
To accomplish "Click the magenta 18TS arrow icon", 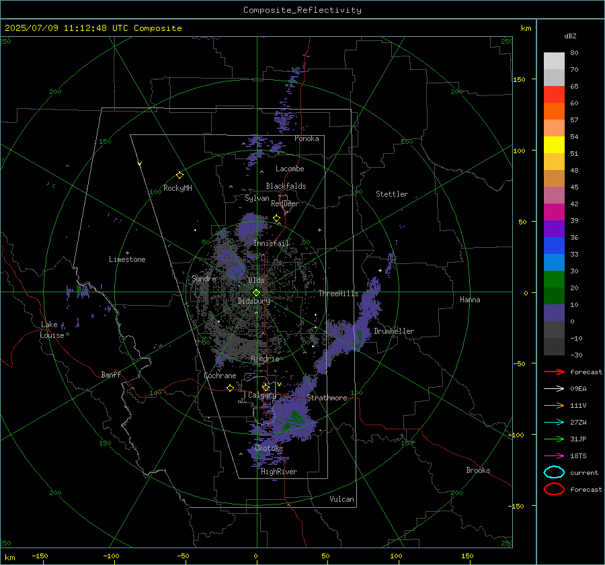I will [x=554, y=456].
